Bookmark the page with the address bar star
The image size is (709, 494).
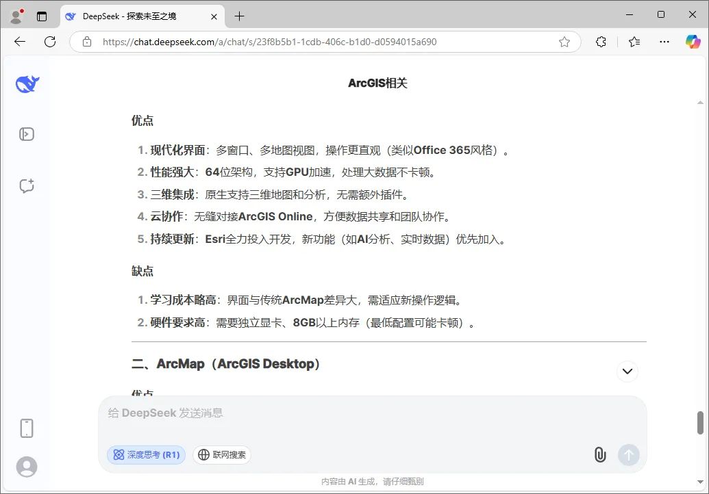(x=564, y=42)
